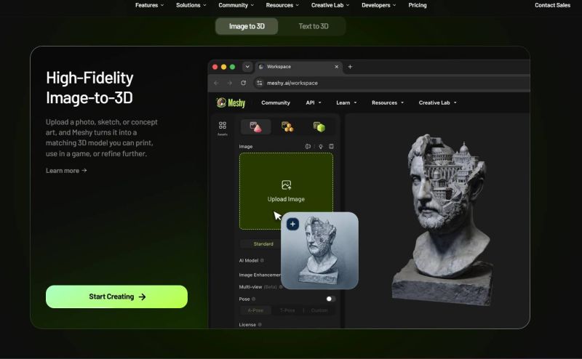Select the mode icon with yellow spheres

(x=287, y=127)
